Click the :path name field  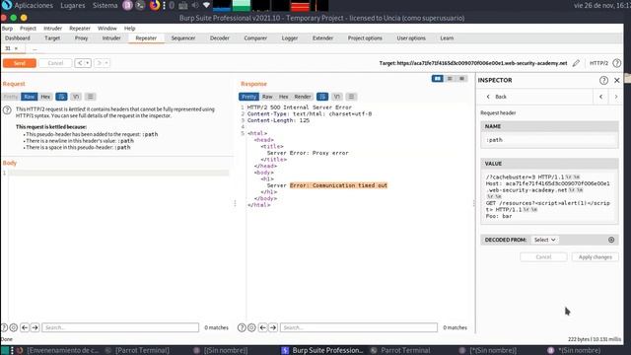click(x=549, y=140)
